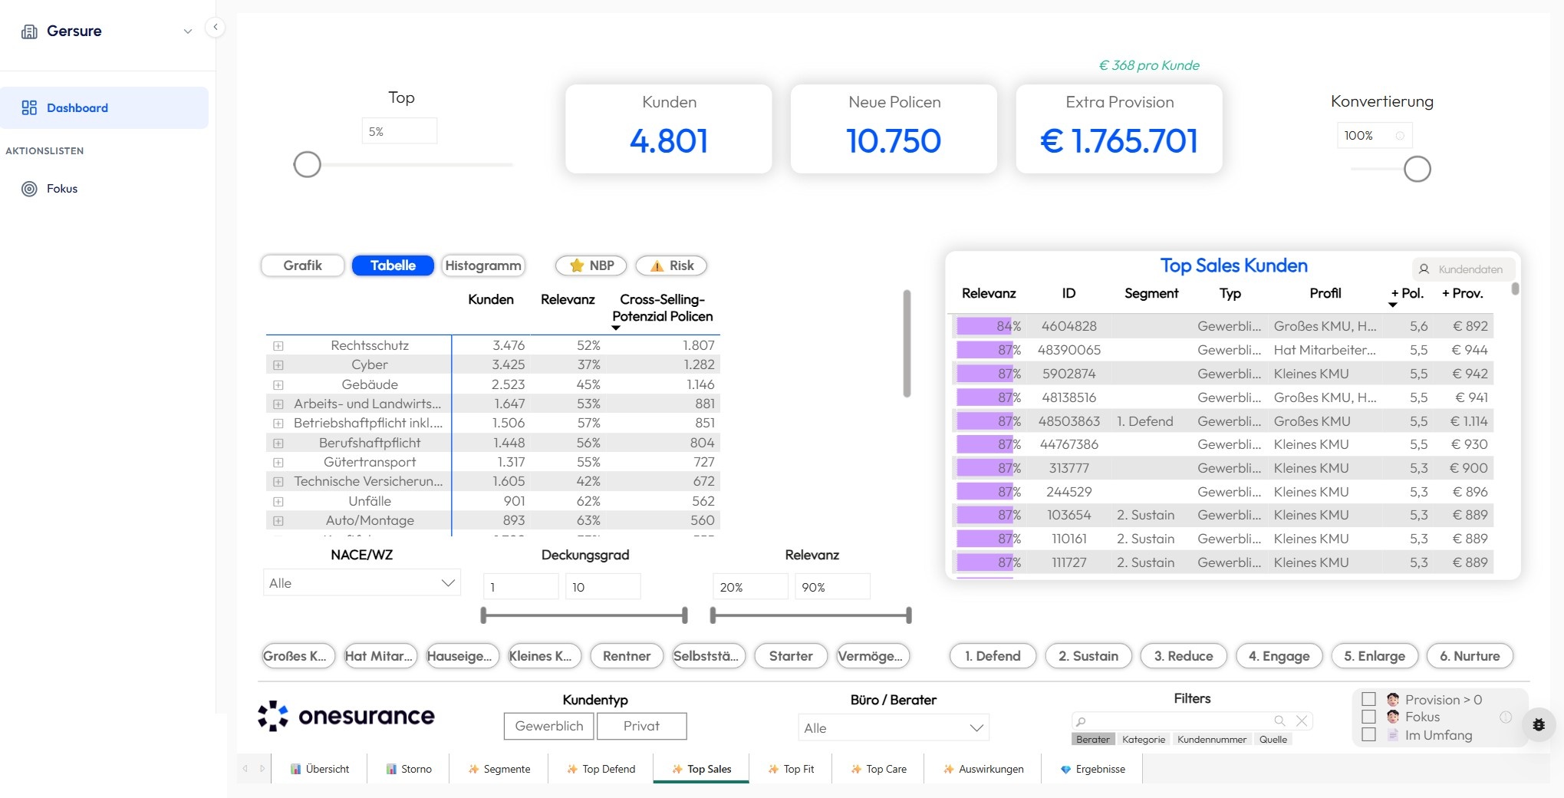This screenshot has height=798, width=1564.
Task: Switch the table view to Tabelle
Action: [393, 265]
